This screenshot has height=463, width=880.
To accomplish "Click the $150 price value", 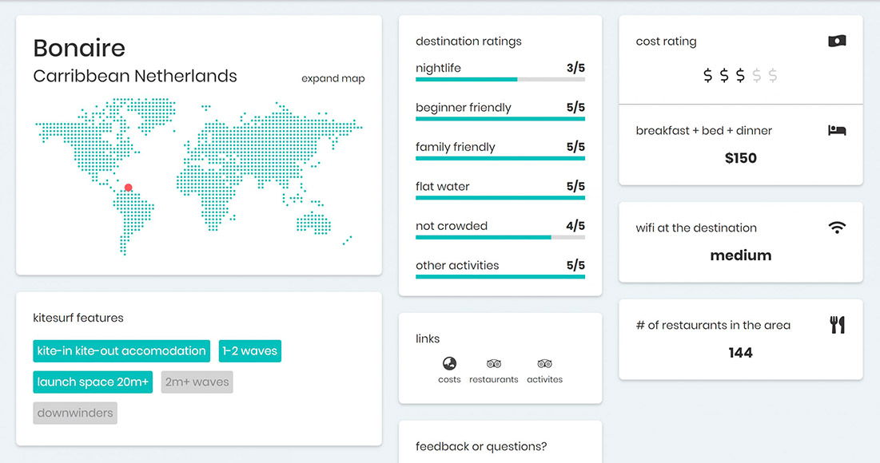I will coord(740,158).
